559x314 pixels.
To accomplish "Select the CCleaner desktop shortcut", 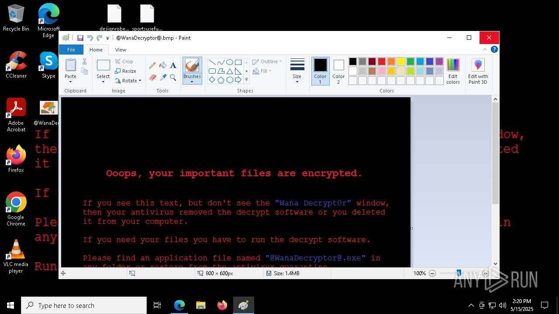I will point(16,65).
